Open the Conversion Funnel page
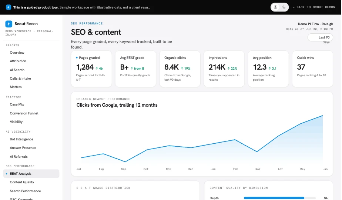Image resolution: width=342 pixels, height=200 pixels. 24,113
